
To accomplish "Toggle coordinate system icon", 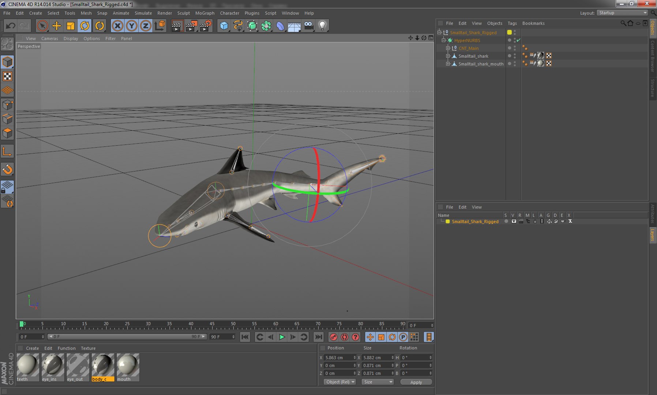I will point(160,26).
